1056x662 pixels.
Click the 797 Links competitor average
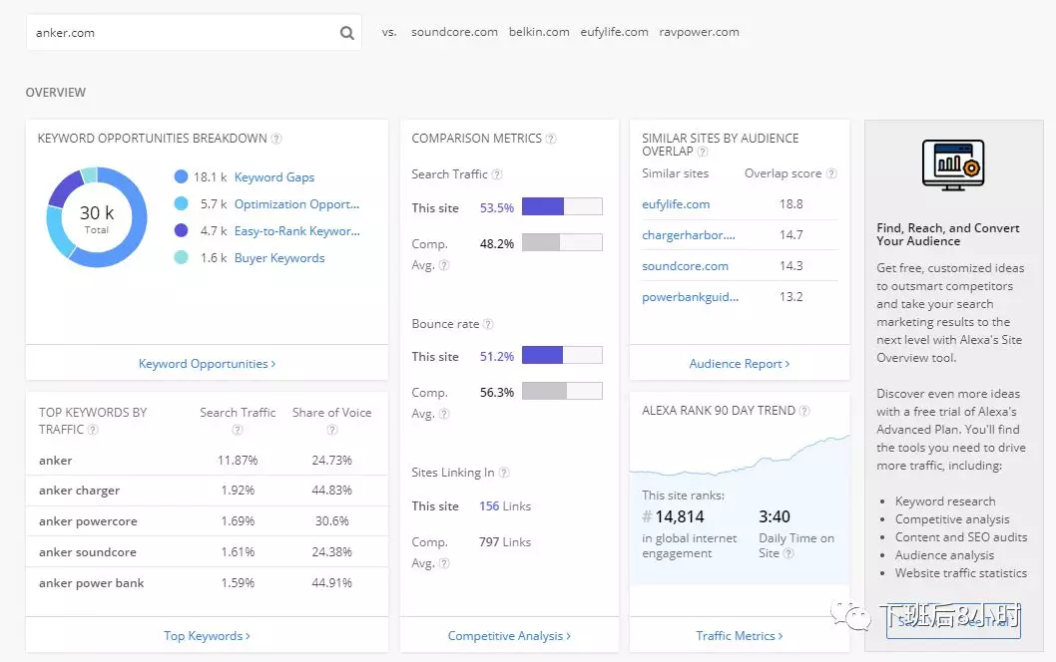(x=505, y=542)
